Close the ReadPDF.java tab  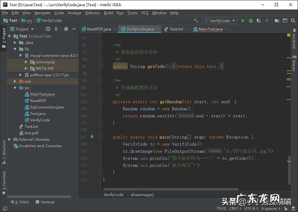[x=115, y=29]
